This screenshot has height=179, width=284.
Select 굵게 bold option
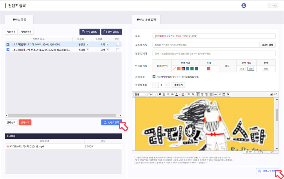pos(242,69)
